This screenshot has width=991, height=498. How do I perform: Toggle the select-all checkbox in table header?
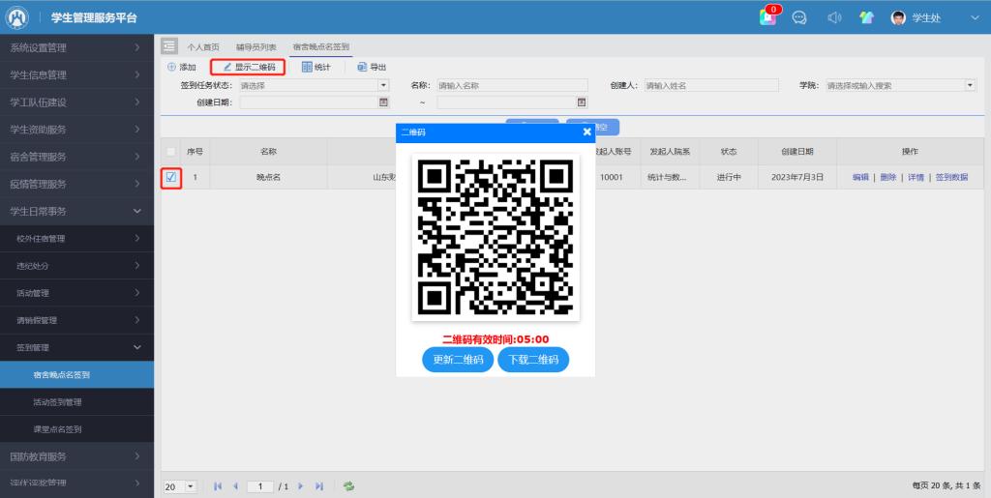[171, 152]
